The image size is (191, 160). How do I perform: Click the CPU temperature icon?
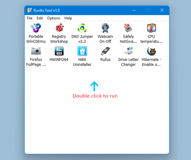tap(151, 28)
